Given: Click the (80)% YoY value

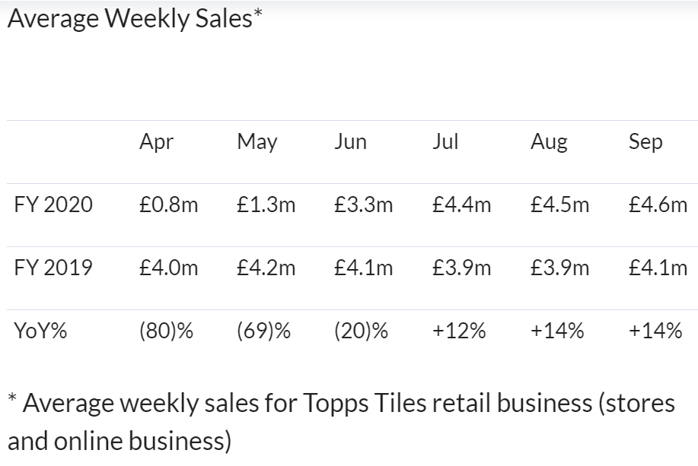Looking at the screenshot, I should point(166,331).
